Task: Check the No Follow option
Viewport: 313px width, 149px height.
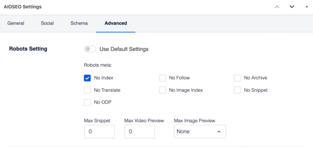Action: [163, 78]
